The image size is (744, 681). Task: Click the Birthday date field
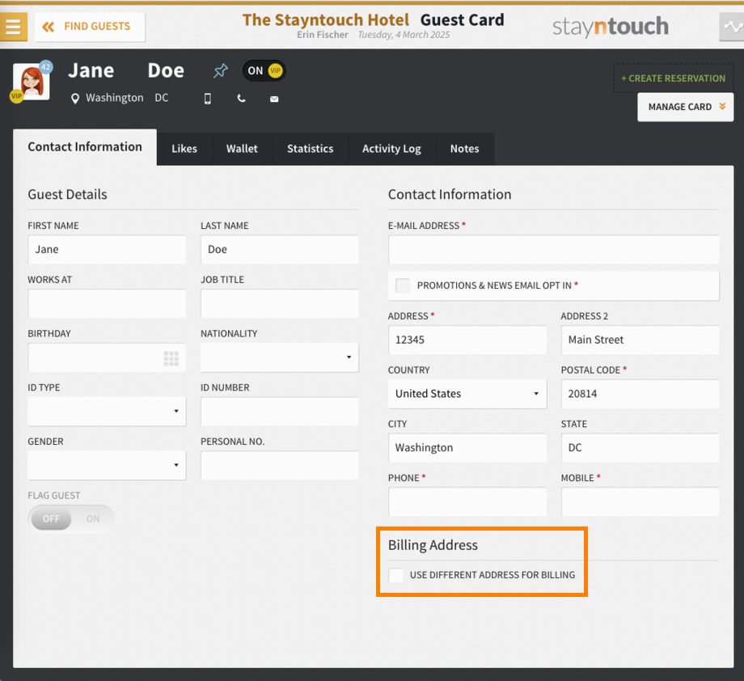tap(107, 357)
